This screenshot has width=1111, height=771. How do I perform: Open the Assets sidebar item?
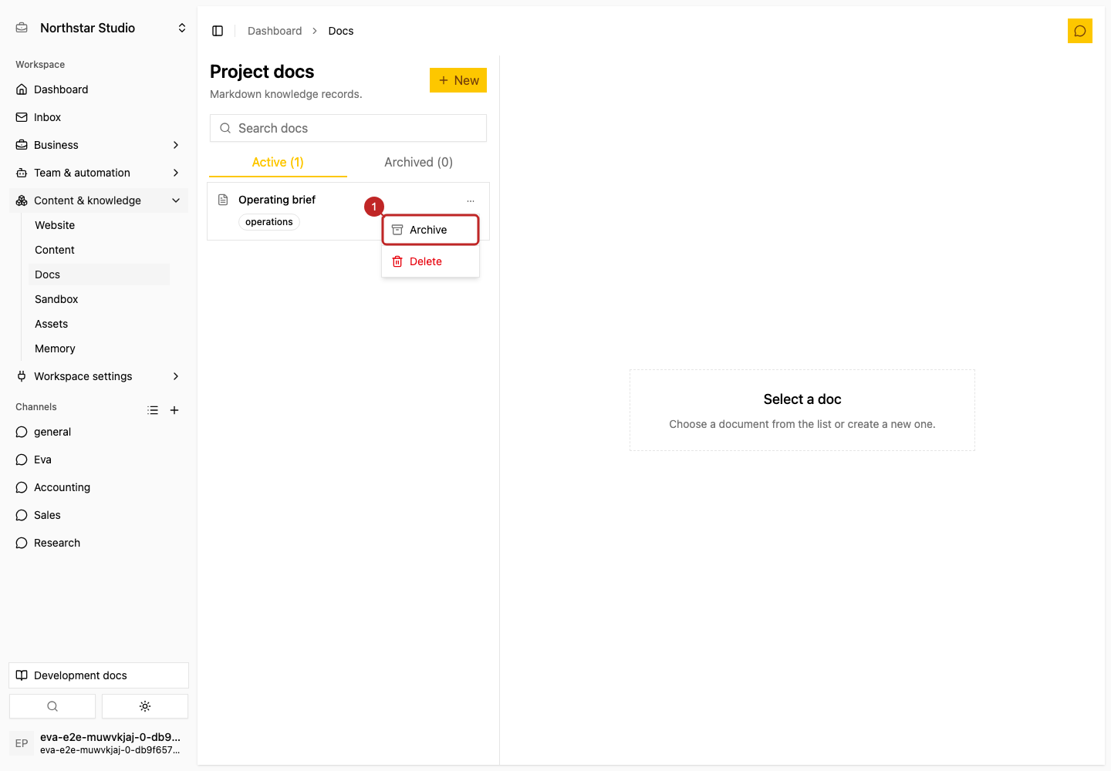[99, 324]
